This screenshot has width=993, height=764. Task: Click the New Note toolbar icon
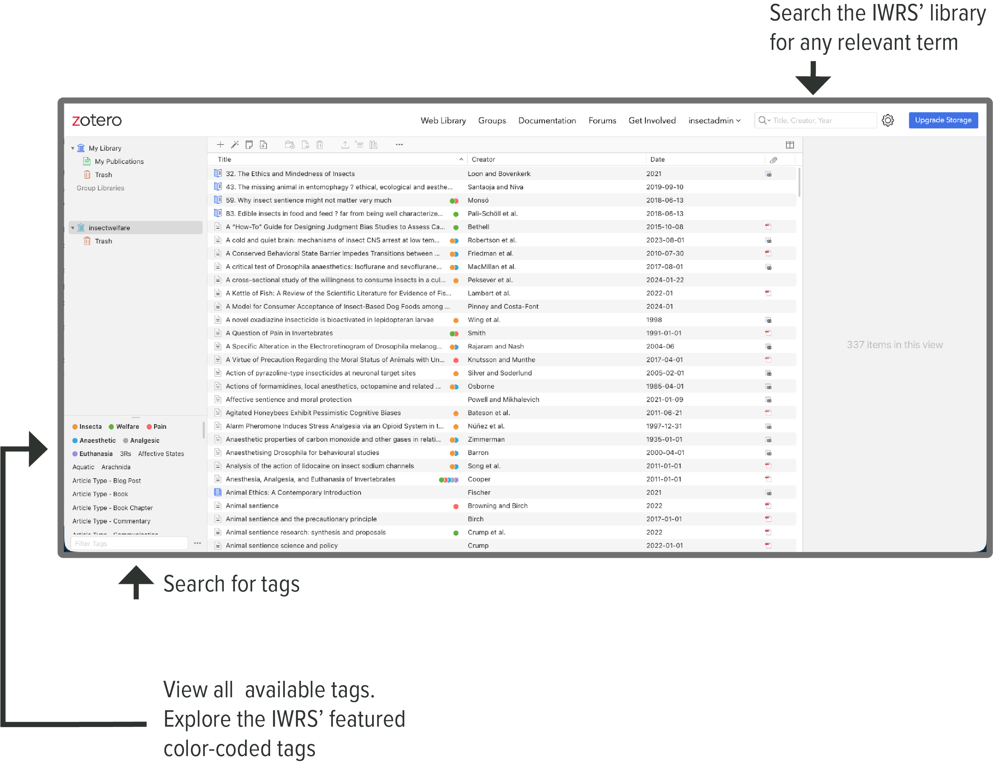click(x=249, y=145)
